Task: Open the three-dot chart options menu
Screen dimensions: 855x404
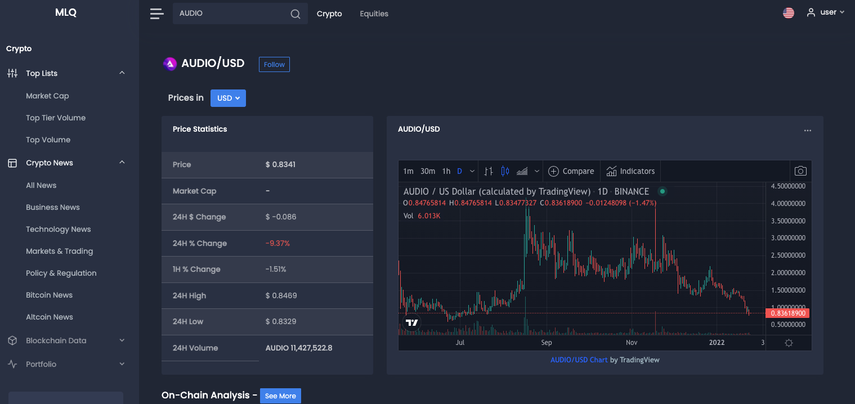Action: pyautogui.click(x=808, y=131)
